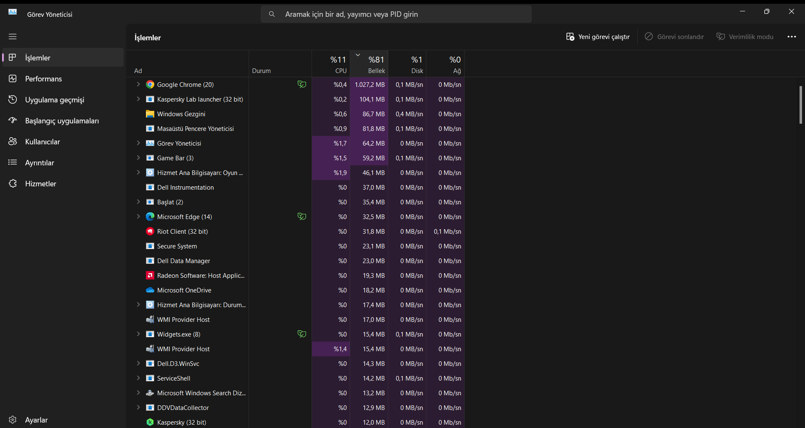The width and height of the screenshot is (805, 428).
Task: Select the 'Hizmet Ana Bilgisayarı: Durum...' row
Action: pyautogui.click(x=296, y=305)
